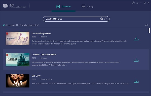Expand the All filter dropdown
The image size is (151, 96).
[x=147, y=25]
